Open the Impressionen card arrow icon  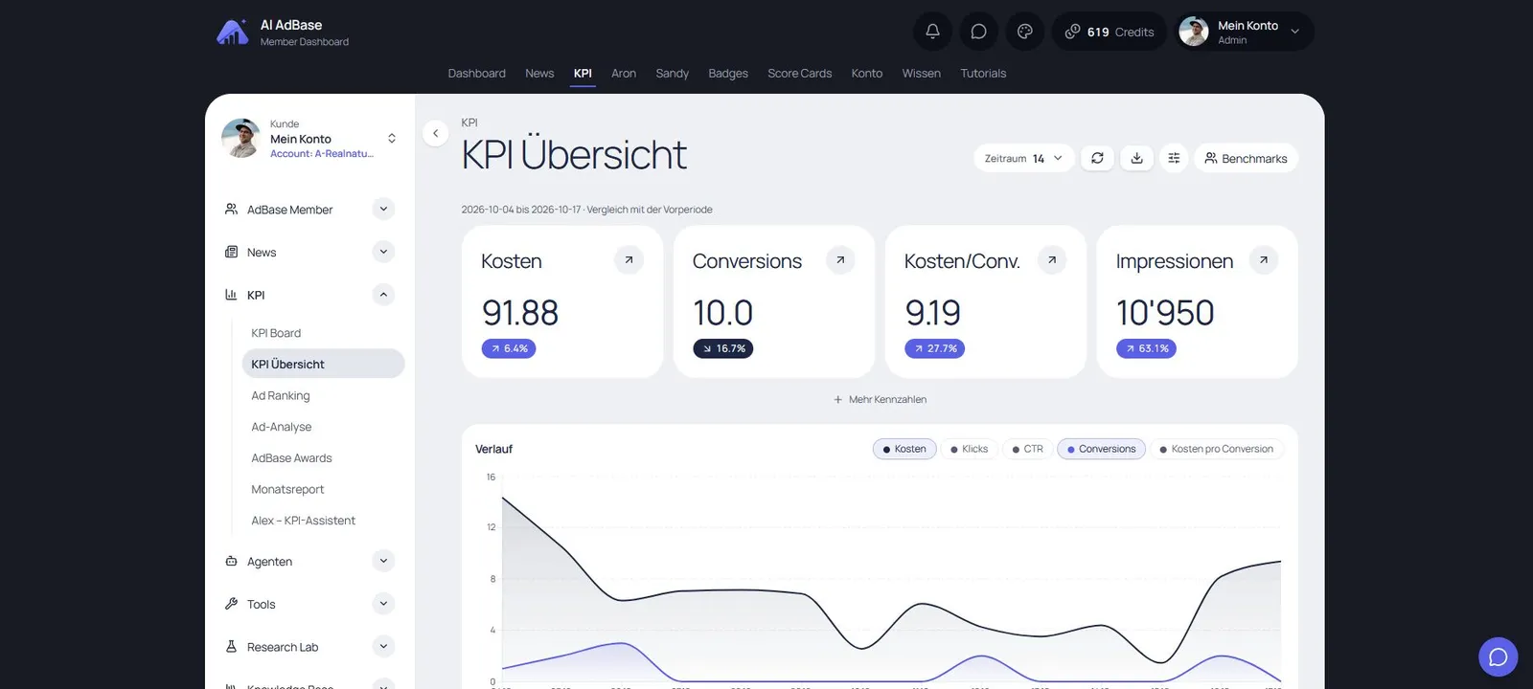point(1264,259)
